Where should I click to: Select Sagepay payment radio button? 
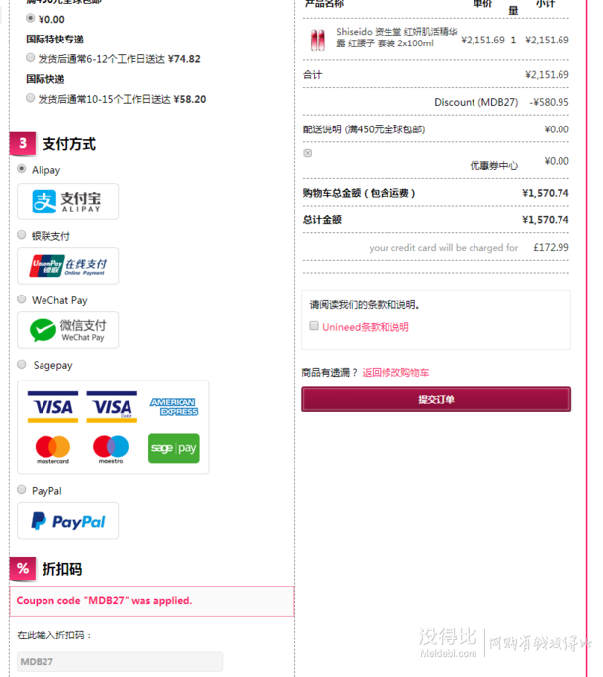21,364
